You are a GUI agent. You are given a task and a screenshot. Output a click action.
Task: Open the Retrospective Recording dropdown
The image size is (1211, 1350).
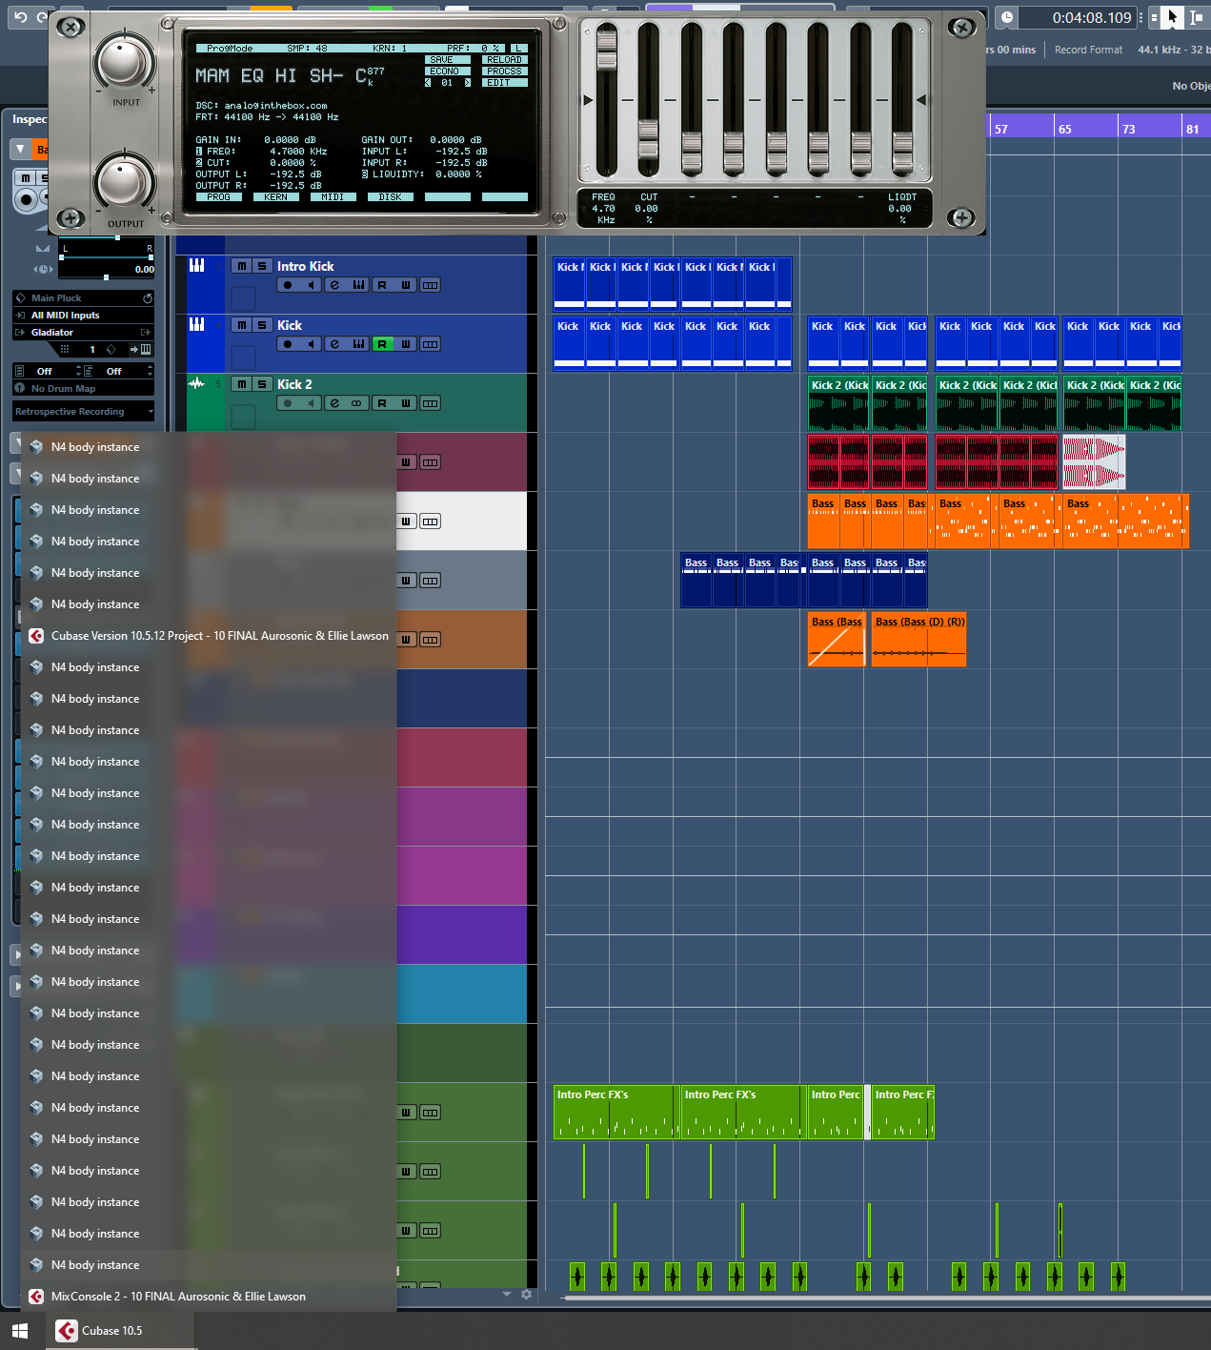coord(83,412)
